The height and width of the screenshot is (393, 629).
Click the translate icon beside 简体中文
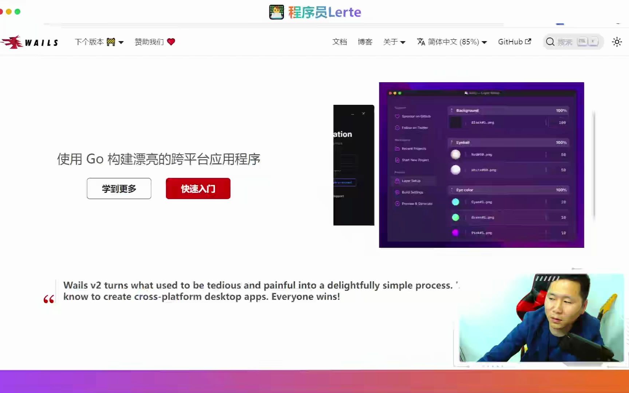coord(421,42)
